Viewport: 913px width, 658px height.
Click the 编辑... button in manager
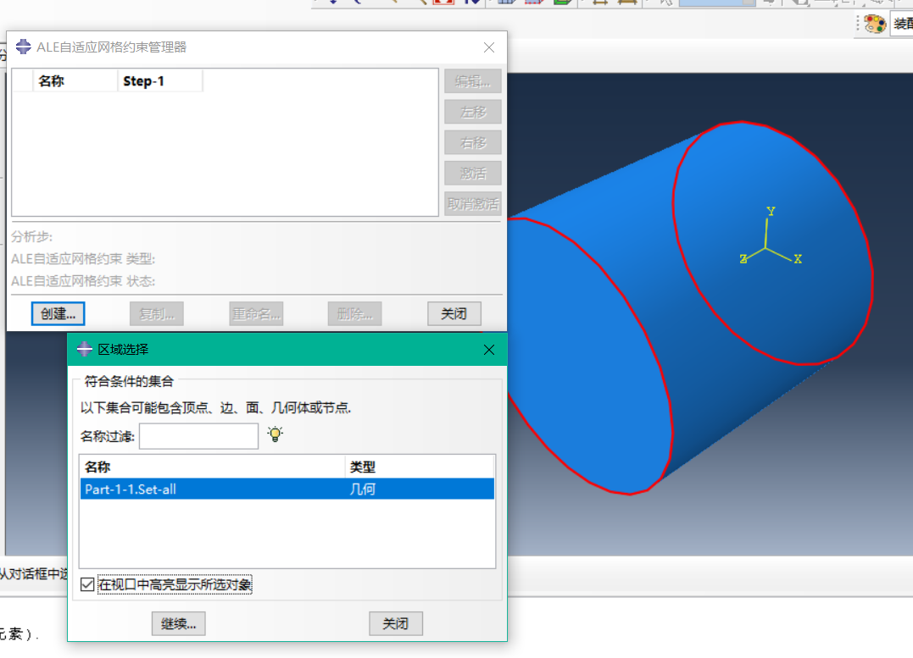(472, 81)
